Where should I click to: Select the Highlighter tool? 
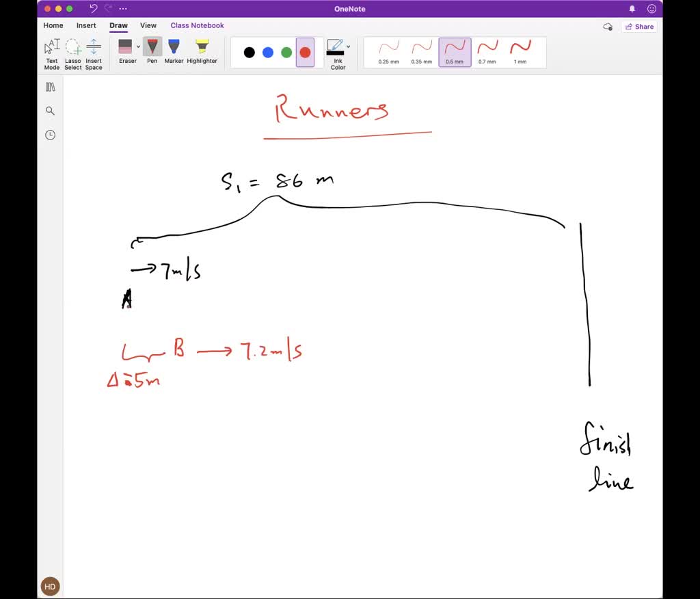[202, 51]
